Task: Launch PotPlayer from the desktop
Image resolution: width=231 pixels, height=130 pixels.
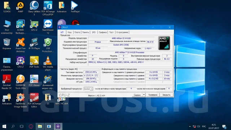Action: coord(75,7)
